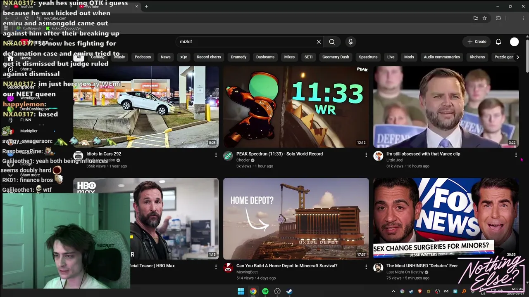Open the browser extensions puzzle icon
Viewport: 529px width, 297px height.
pyautogui.click(x=498, y=18)
